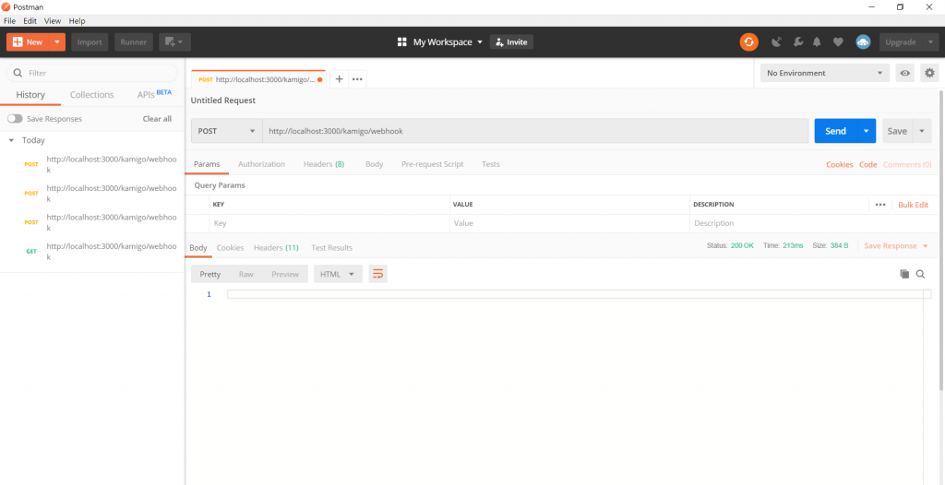
Task: Open the request Tests tab
Action: [491, 164]
